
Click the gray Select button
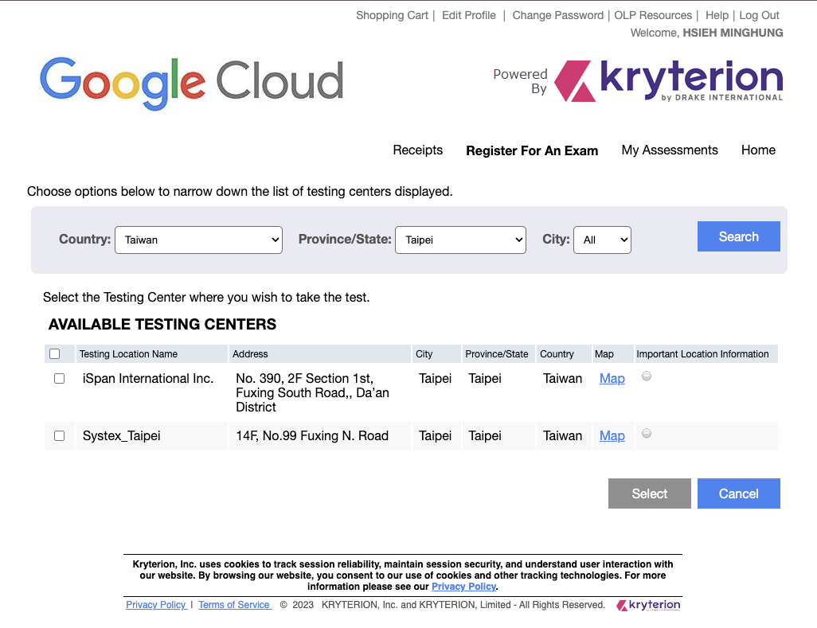click(650, 493)
